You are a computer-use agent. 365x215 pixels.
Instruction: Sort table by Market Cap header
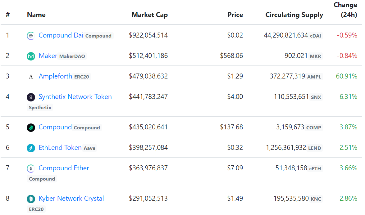(x=149, y=15)
